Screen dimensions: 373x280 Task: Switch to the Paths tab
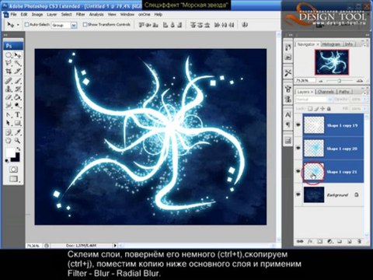344,92
